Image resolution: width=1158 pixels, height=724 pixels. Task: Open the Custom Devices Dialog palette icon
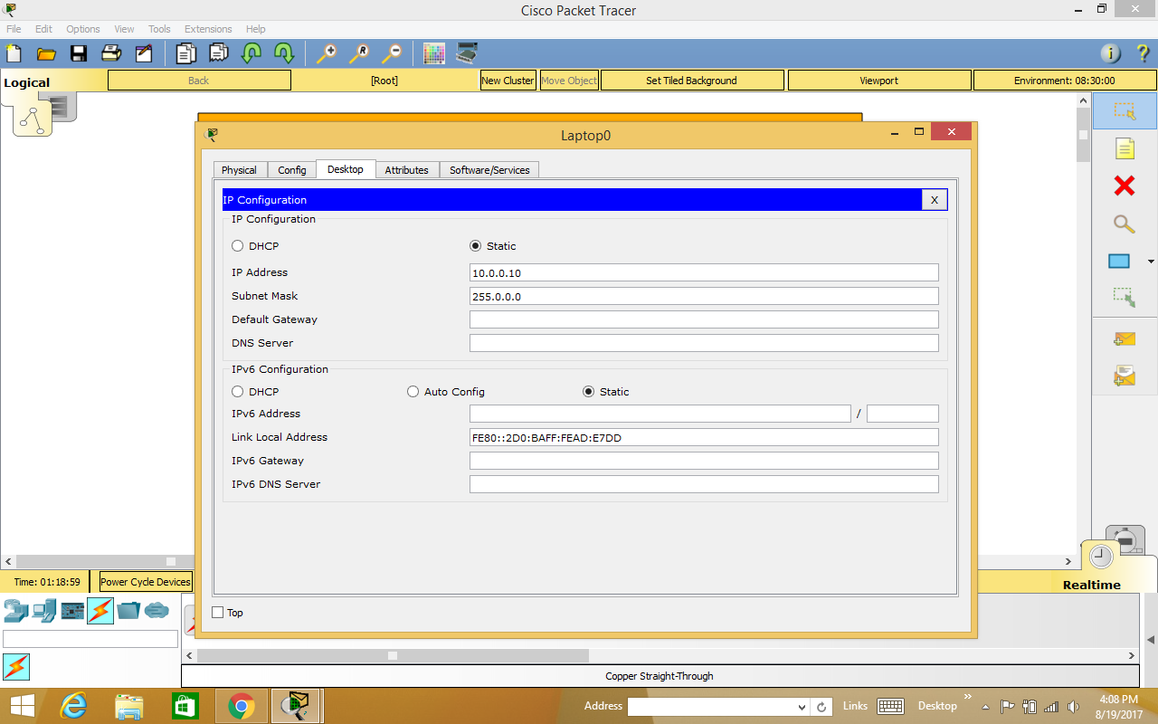[433, 53]
